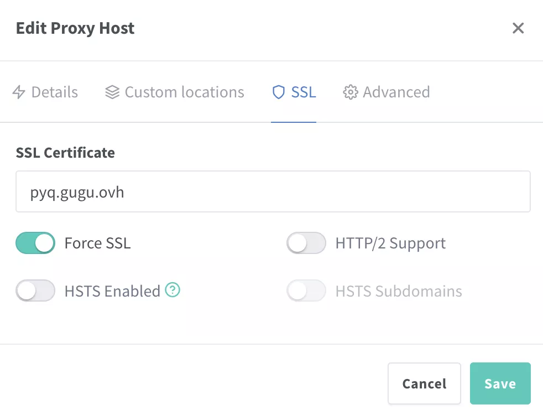
Task: Disable the Force SSL toggle
Action: tap(35, 243)
